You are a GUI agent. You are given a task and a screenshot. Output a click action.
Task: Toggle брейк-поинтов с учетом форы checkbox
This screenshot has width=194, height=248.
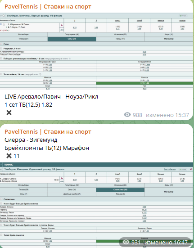(x=1, y=225)
